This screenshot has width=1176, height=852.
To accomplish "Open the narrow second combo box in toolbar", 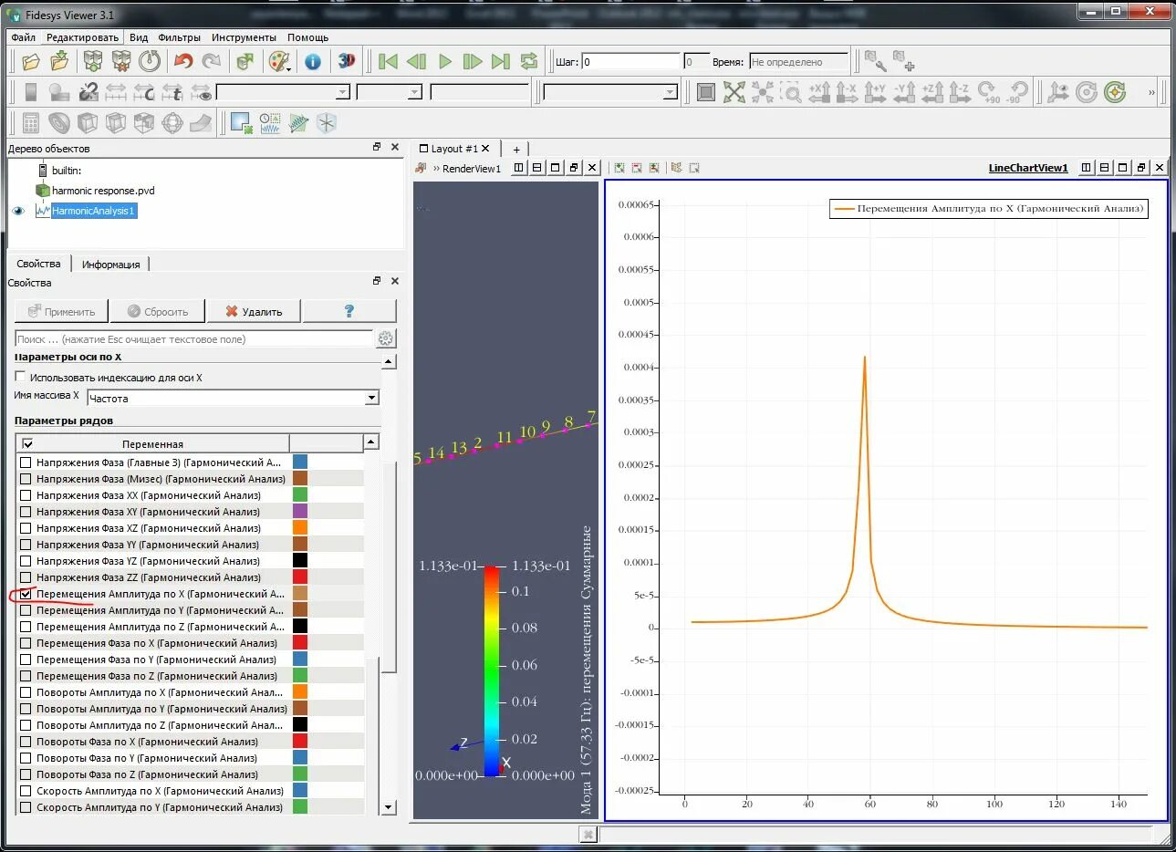I will [x=390, y=92].
